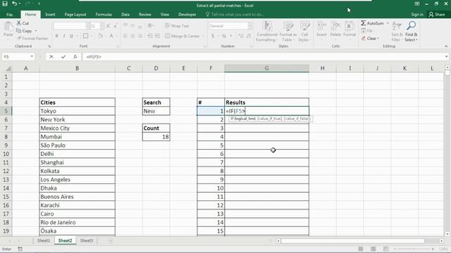Screen dimensions: 451x253
Task: Open Format as Table gallery
Action: (x=288, y=32)
